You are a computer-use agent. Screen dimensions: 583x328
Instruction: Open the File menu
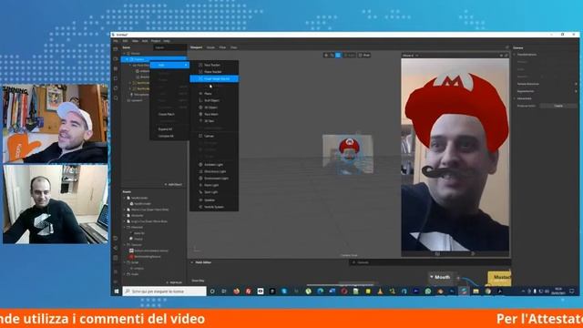pos(116,41)
